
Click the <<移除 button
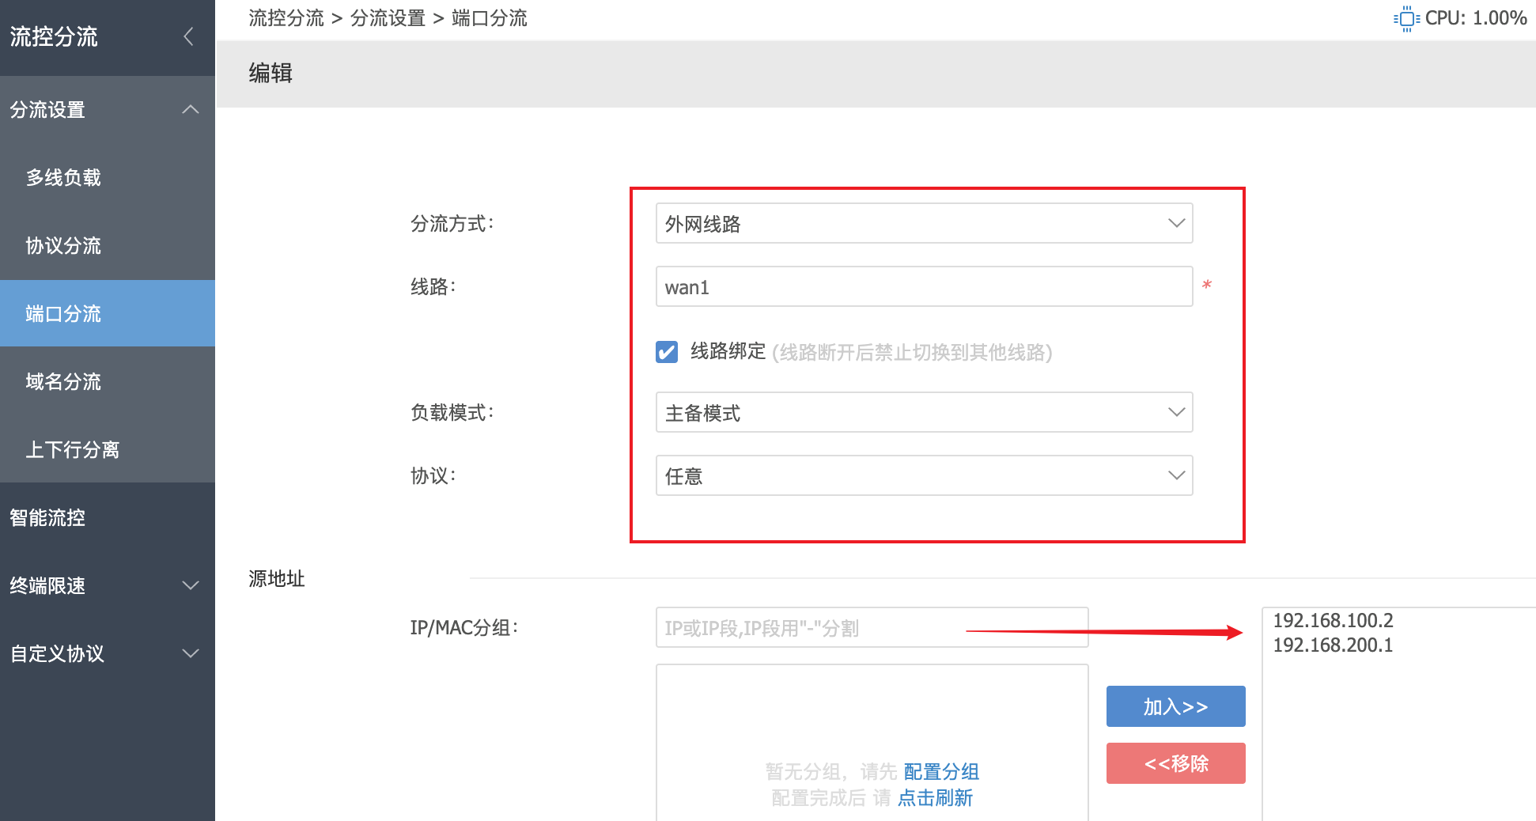click(1175, 763)
